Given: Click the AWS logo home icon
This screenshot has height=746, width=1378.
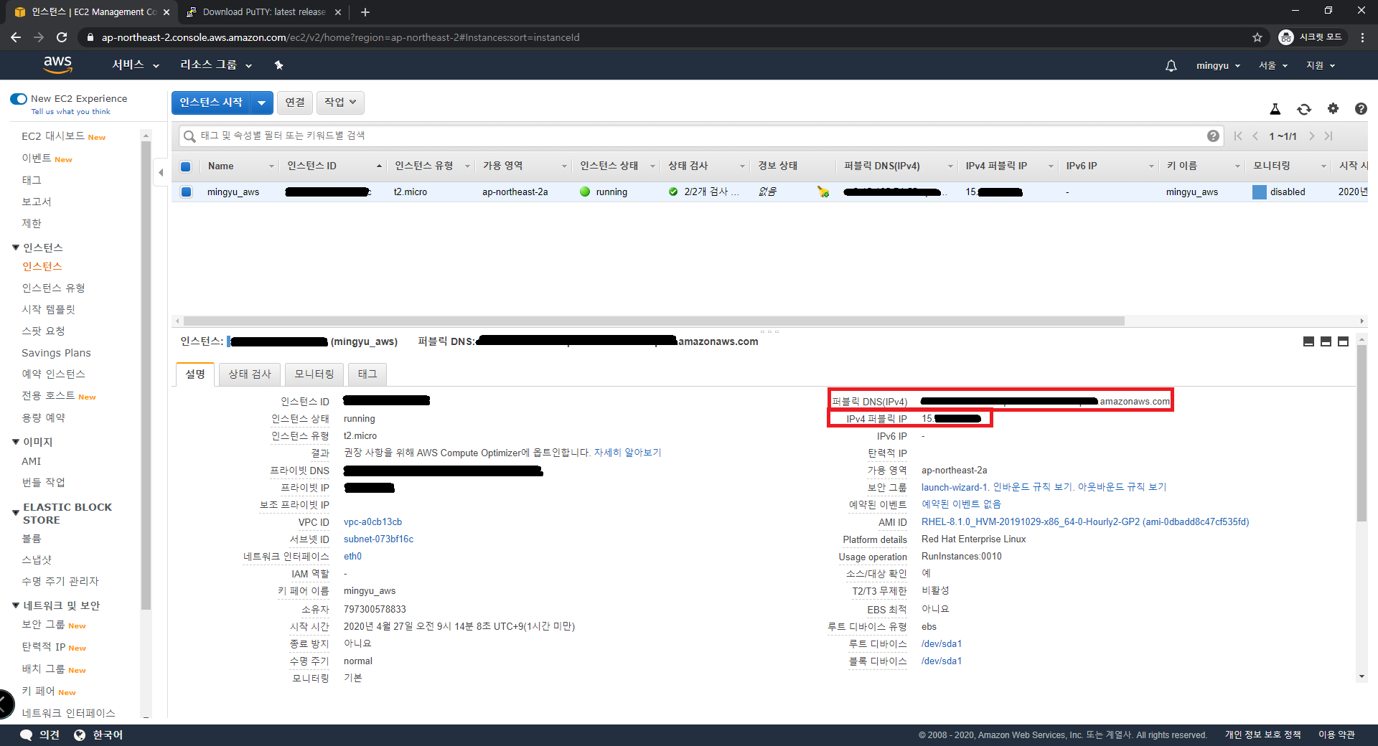Looking at the screenshot, I should (57, 65).
